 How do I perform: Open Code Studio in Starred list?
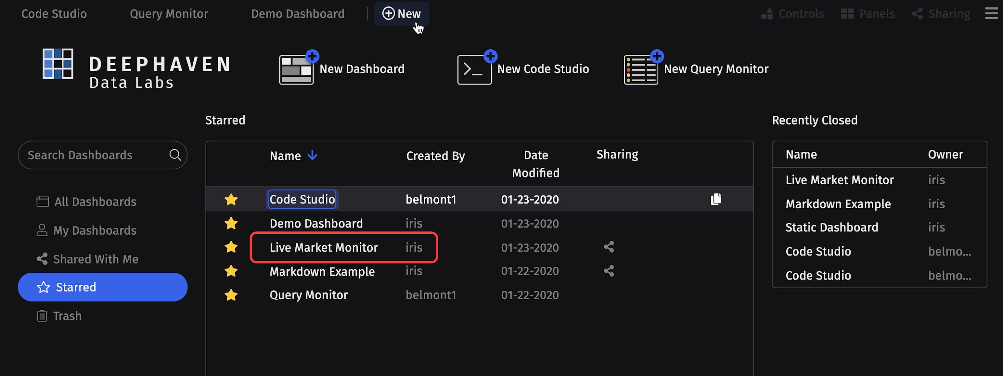(302, 199)
